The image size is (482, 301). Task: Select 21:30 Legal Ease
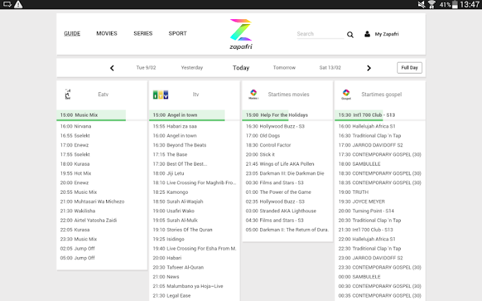coord(171,296)
